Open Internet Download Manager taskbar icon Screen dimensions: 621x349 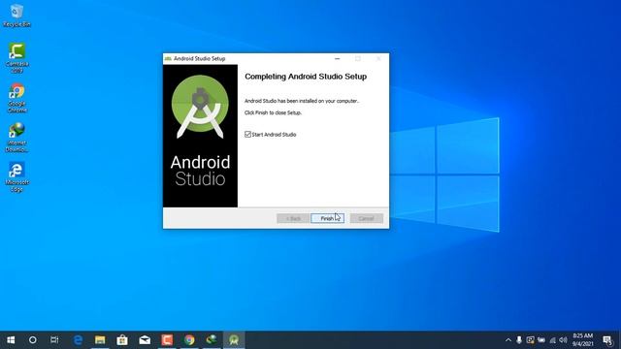coord(212,340)
